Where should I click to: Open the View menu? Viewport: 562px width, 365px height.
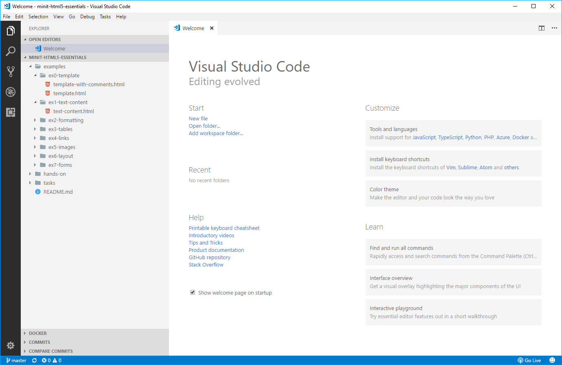[x=59, y=17]
